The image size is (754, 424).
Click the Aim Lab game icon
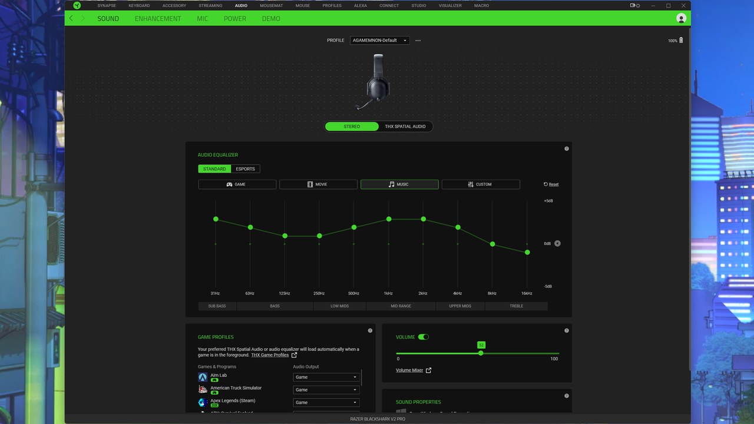(x=203, y=377)
